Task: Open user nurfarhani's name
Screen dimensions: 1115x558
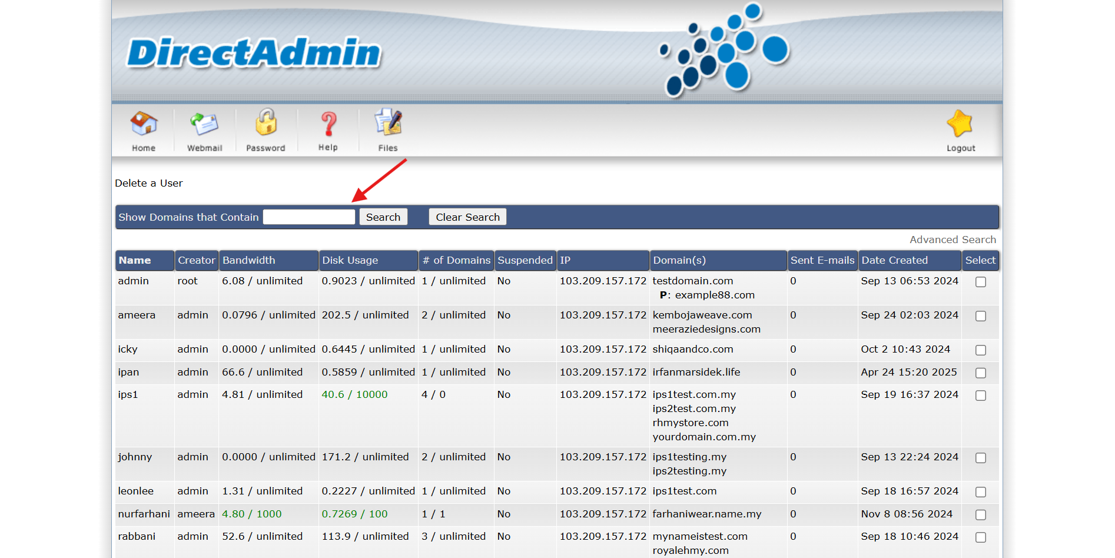Action: [x=144, y=514]
